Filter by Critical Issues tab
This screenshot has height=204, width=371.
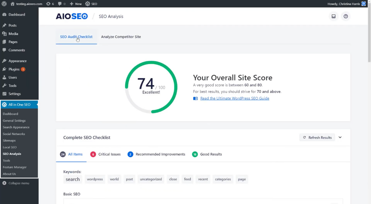click(105, 154)
